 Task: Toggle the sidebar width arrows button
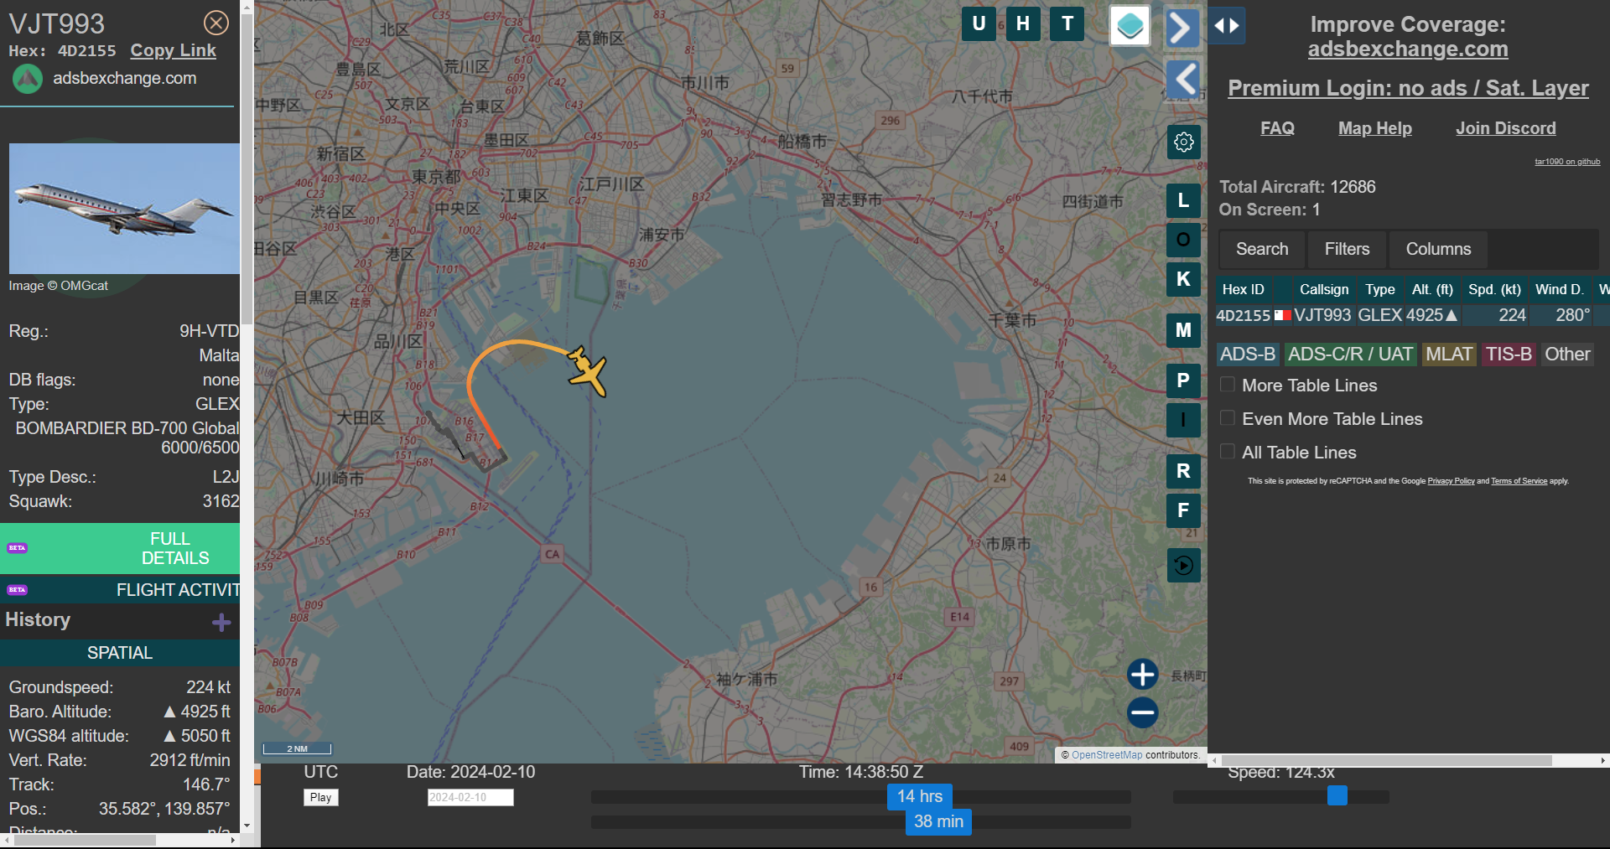tap(1227, 26)
